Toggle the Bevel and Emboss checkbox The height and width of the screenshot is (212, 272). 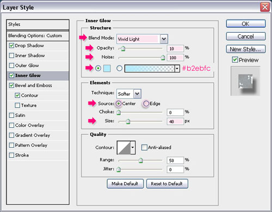point(11,85)
